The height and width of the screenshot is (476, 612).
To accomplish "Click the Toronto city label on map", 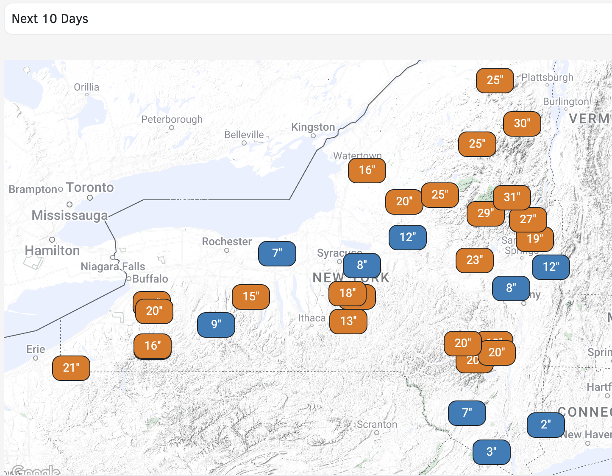I will pyautogui.click(x=90, y=188).
